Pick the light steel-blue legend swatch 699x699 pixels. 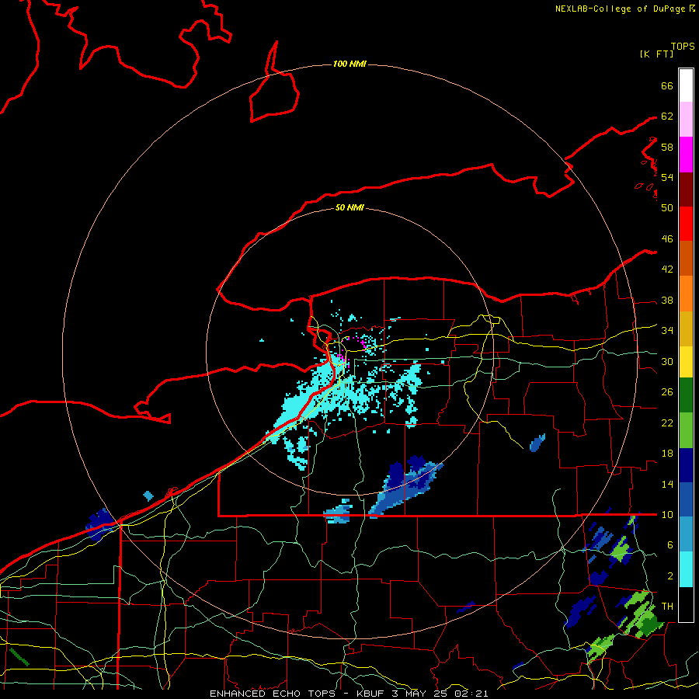[686, 534]
